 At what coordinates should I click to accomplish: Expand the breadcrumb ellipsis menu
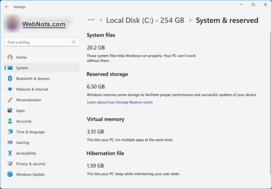point(91,20)
